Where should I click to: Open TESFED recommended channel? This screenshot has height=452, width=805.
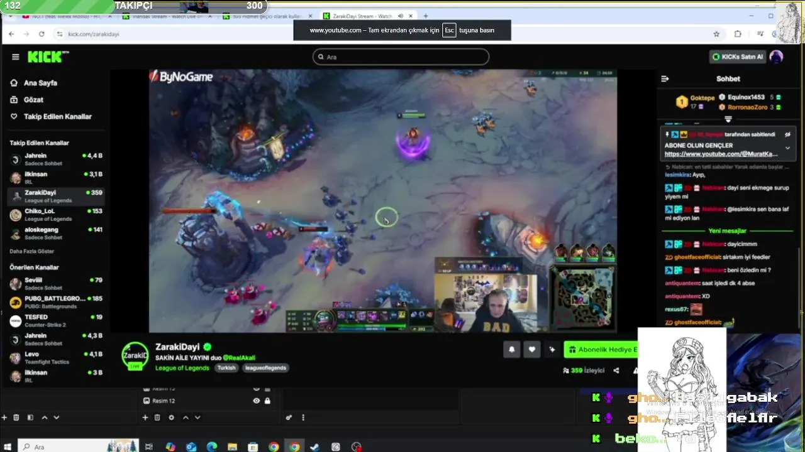pos(55,321)
